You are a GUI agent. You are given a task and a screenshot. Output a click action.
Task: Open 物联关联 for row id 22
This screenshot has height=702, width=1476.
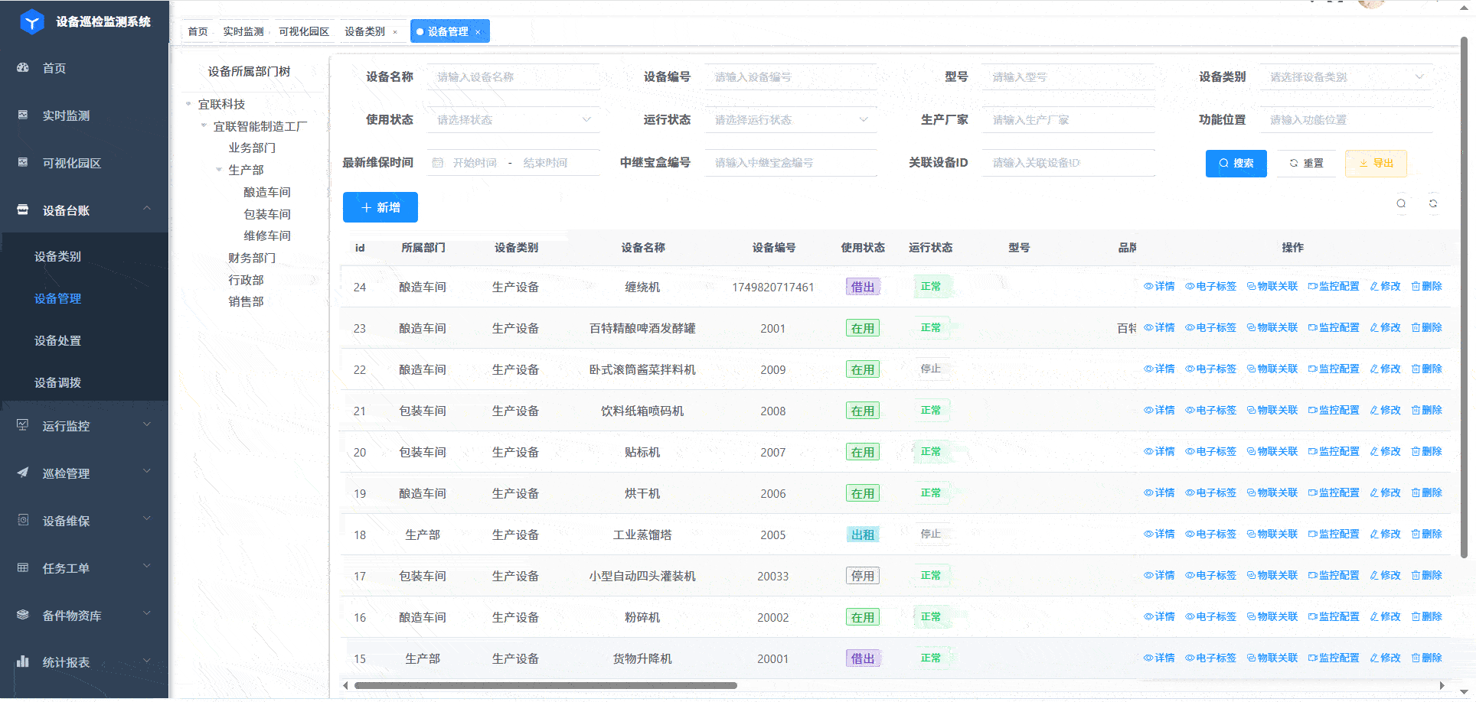click(1272, 369)
